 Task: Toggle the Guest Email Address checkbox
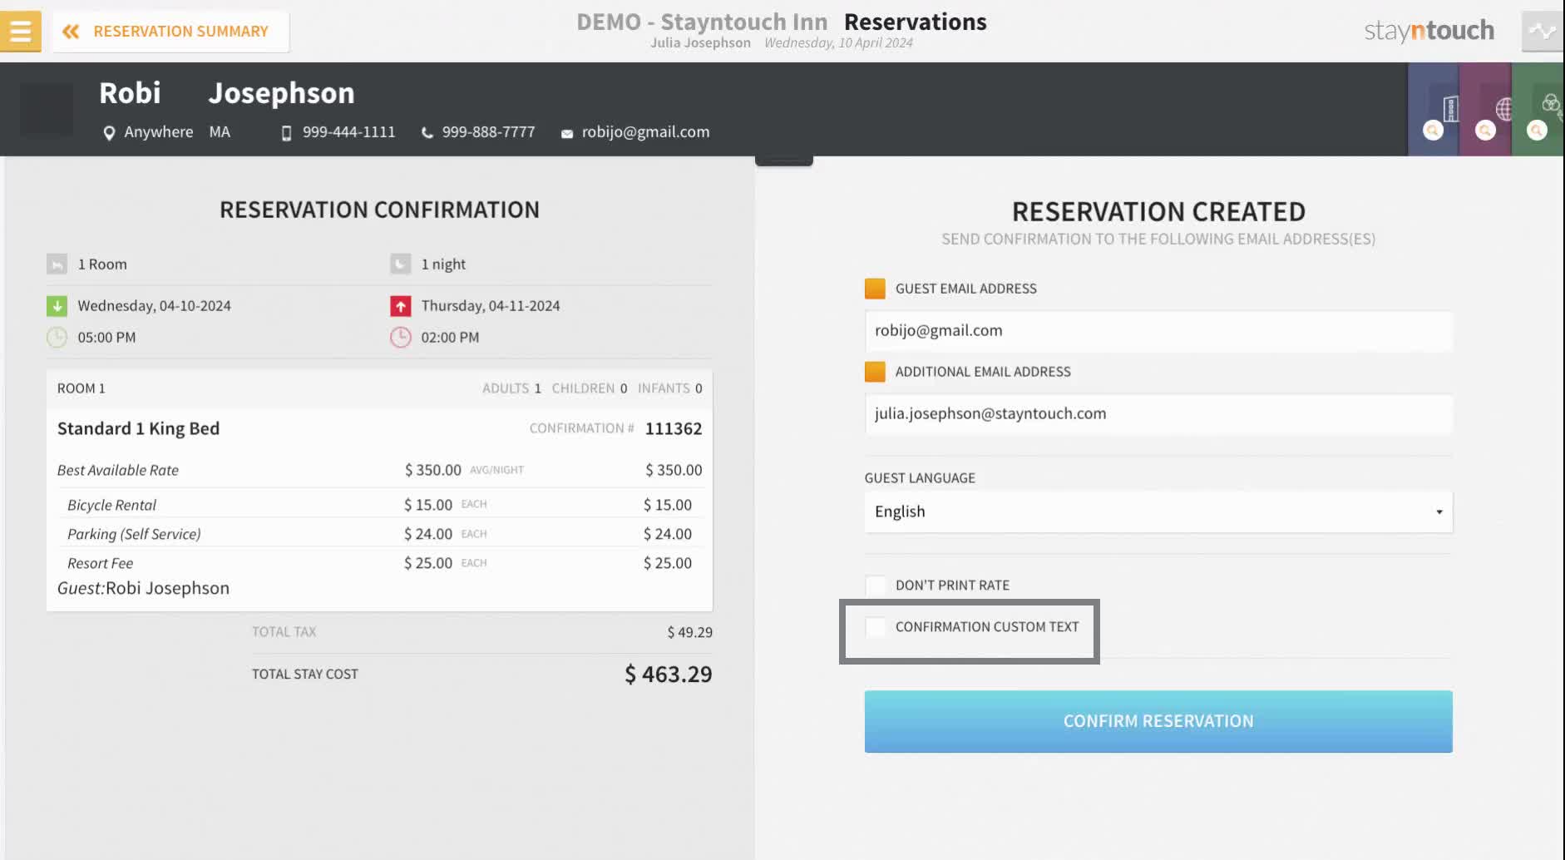(x=875, y=289)
